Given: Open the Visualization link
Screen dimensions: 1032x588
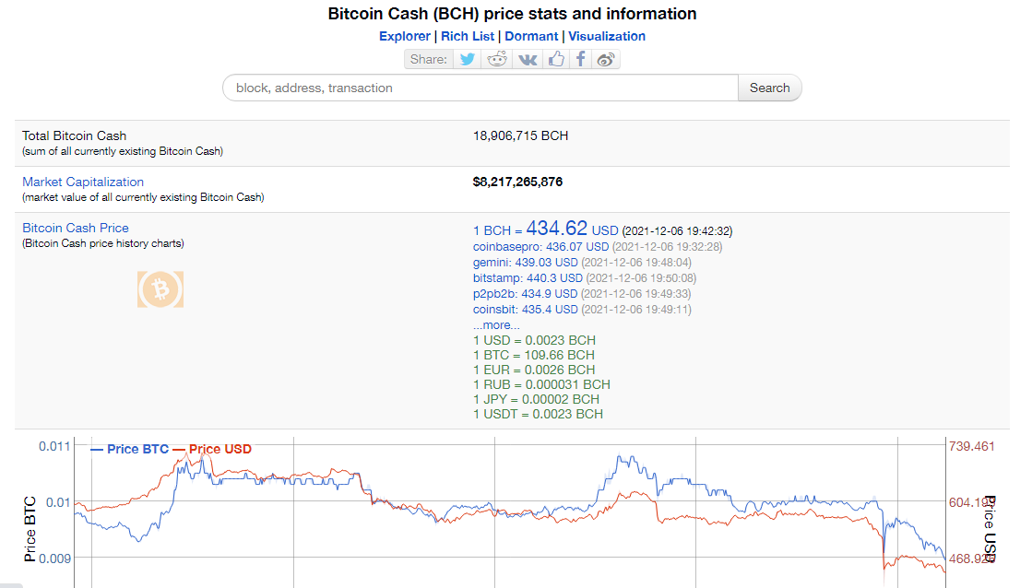Looking at the screenshot, I should 607,36.
